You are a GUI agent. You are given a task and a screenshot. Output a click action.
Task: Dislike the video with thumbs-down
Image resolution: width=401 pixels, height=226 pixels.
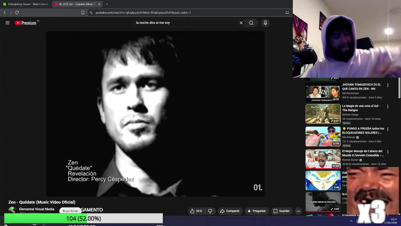pos(210,211)
